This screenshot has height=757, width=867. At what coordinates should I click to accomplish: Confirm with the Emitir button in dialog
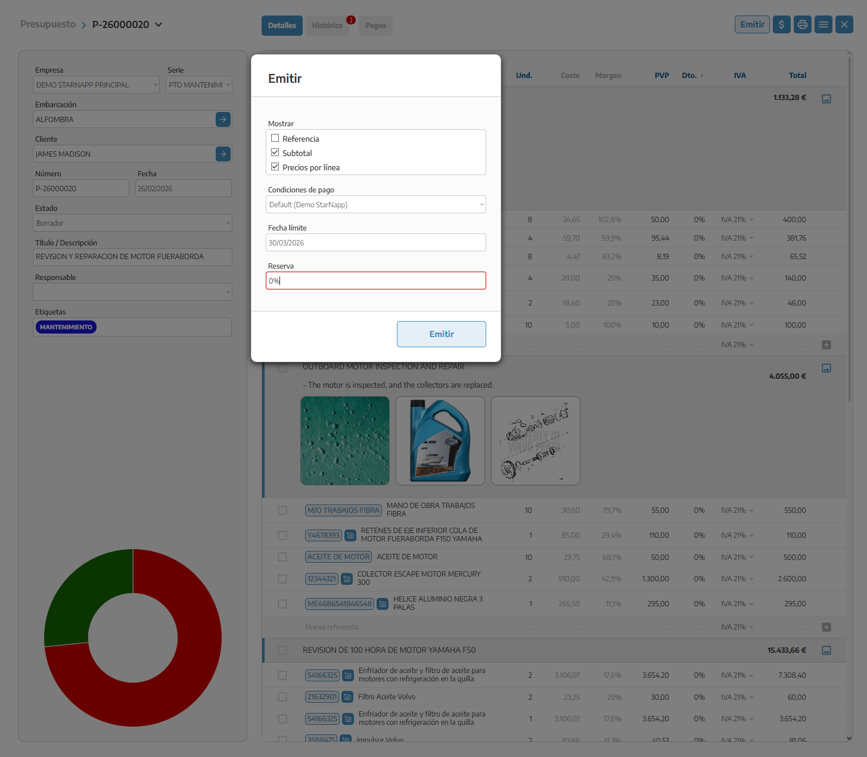pos(442,334)
